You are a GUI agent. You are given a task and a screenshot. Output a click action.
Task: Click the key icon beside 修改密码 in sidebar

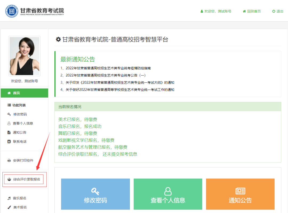pyautogui.click(x=9, y=114)
